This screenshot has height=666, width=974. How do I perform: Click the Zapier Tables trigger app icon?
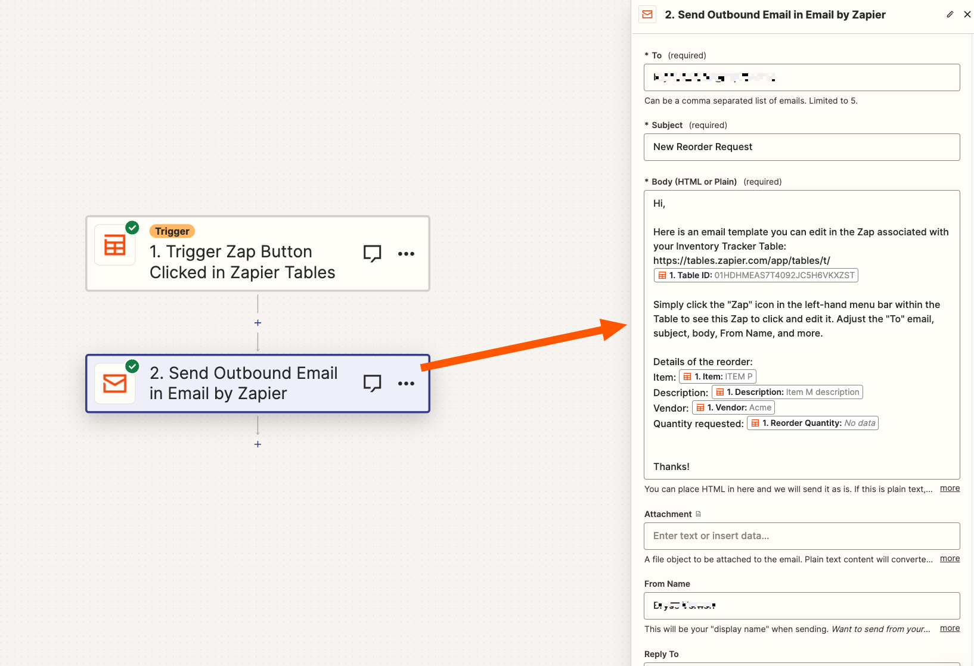pyautogui.click(x=115, y=245)
